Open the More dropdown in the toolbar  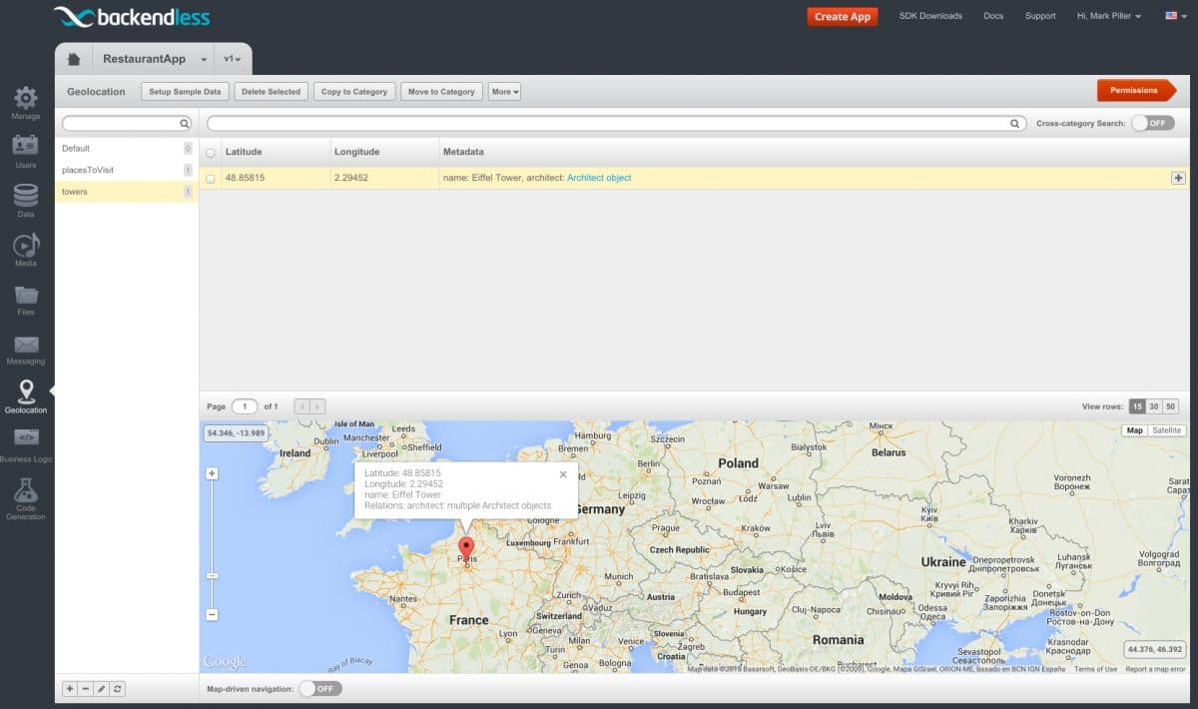[x=504, y=91]
